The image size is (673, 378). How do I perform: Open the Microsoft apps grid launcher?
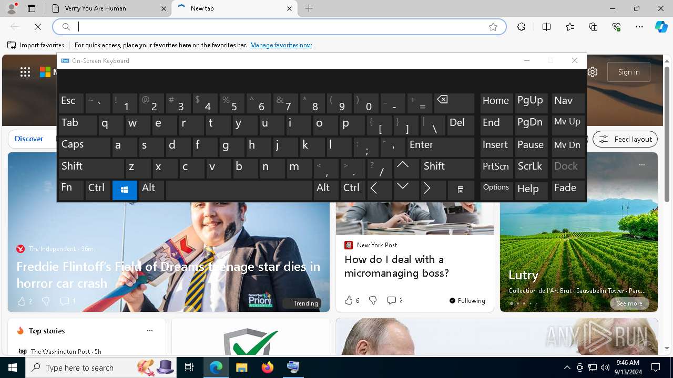click(x=25, y=72)
